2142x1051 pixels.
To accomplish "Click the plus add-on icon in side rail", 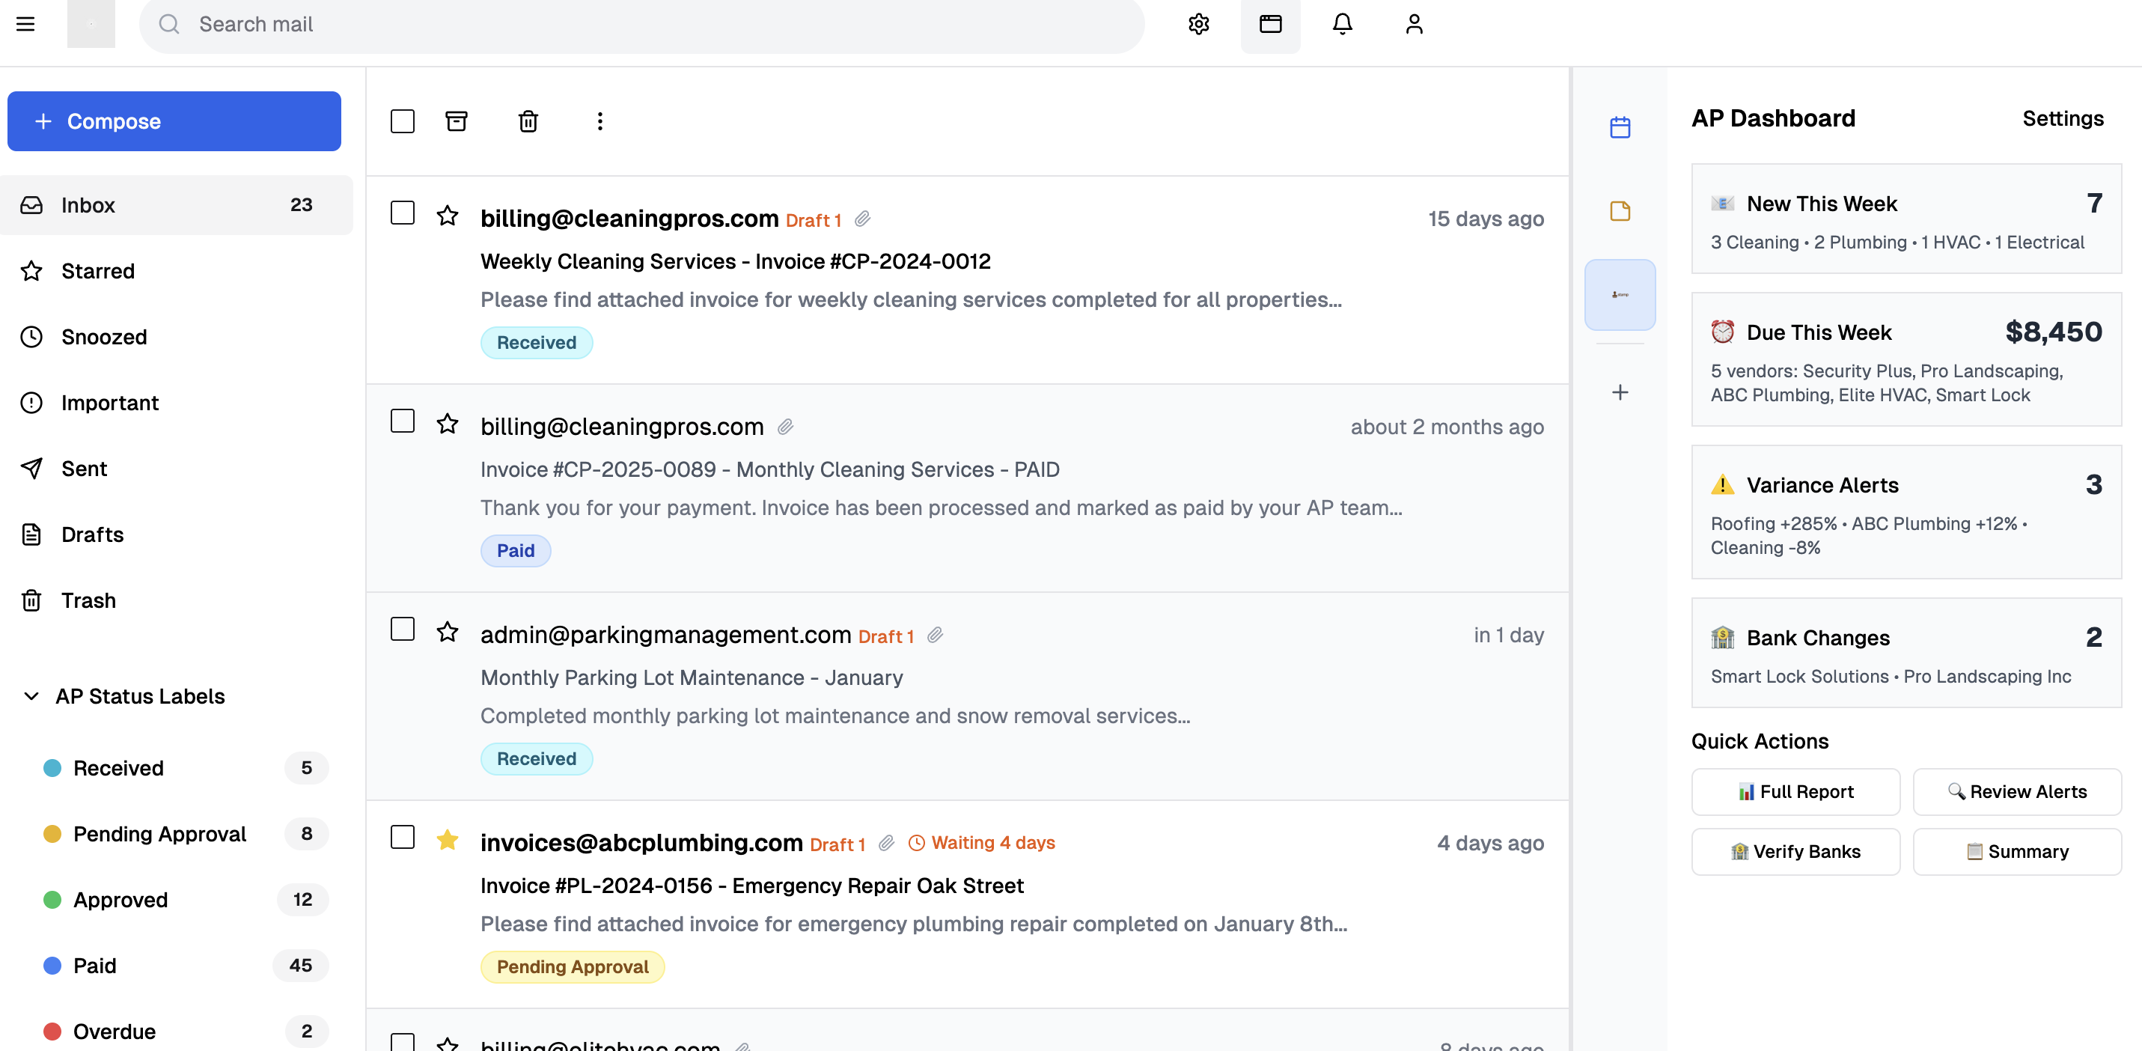I will [x=1620, y=392].
